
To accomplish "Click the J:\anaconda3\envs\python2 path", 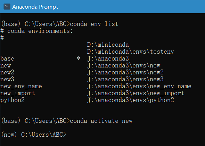I will [x=131, y=100].
